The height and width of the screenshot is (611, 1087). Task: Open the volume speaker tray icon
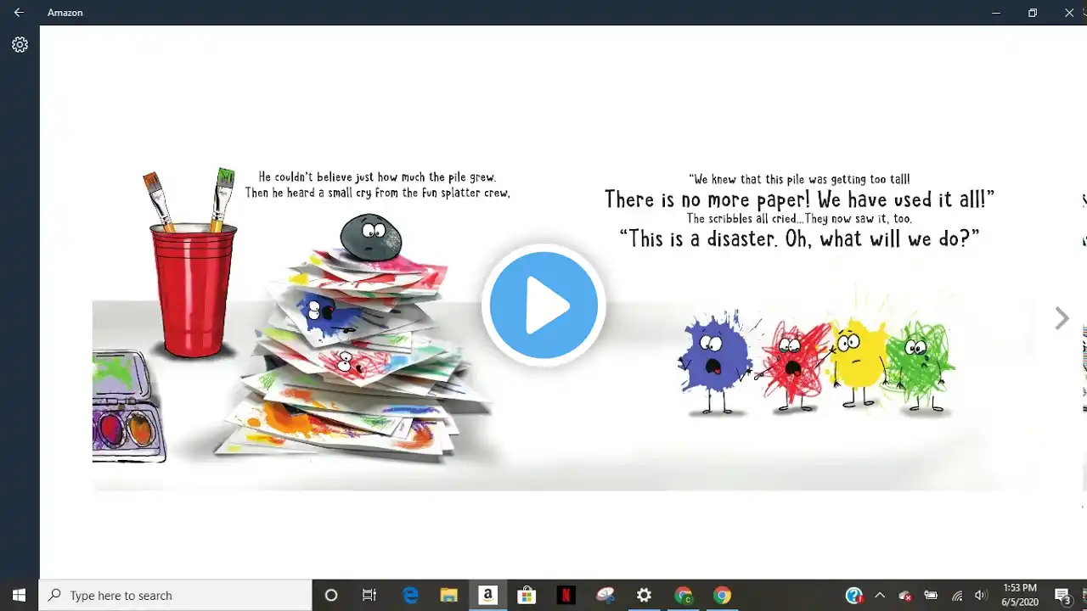click(981, 595)
